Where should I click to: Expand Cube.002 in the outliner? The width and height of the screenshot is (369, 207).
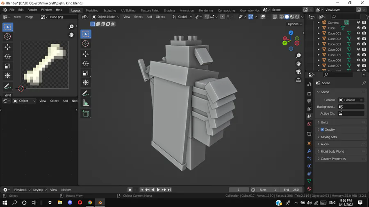[x=319, y=39]
